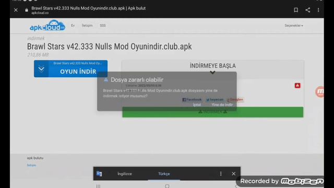Screen dimensions: 334x188
Task: Close the browser tab with X icon
Action: (16, 10)
